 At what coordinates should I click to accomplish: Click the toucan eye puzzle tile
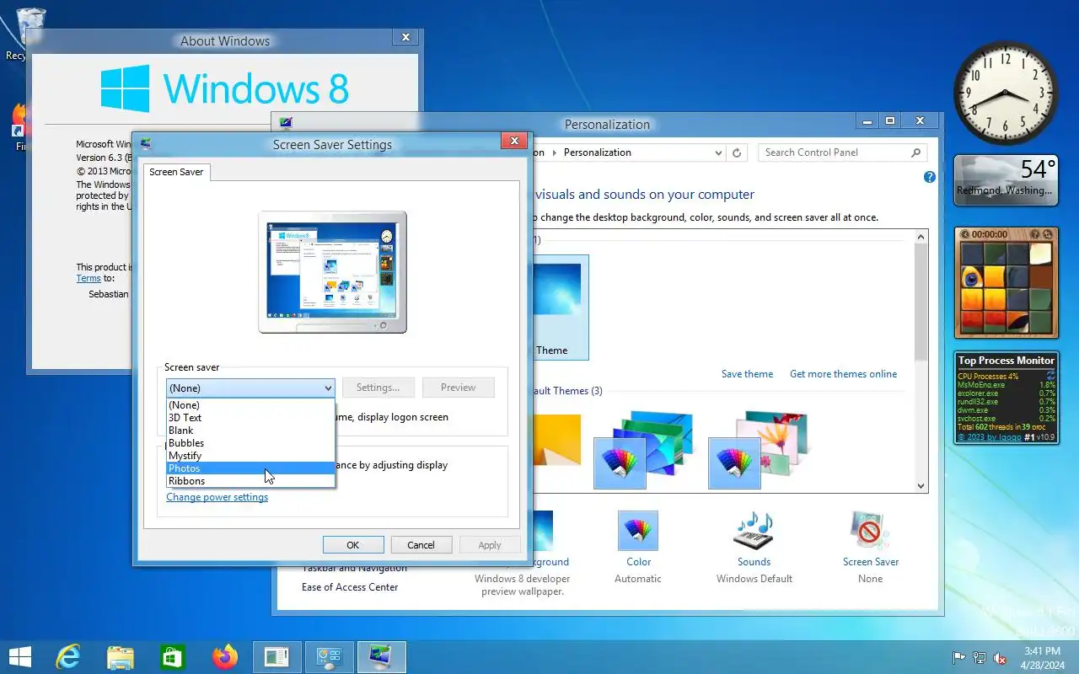[x=971, y=276]
